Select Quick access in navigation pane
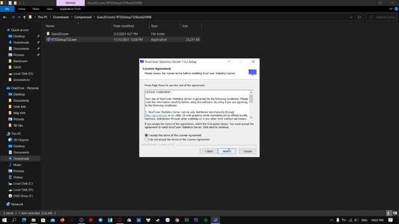399x224 pixels. (x=20, y=30)
